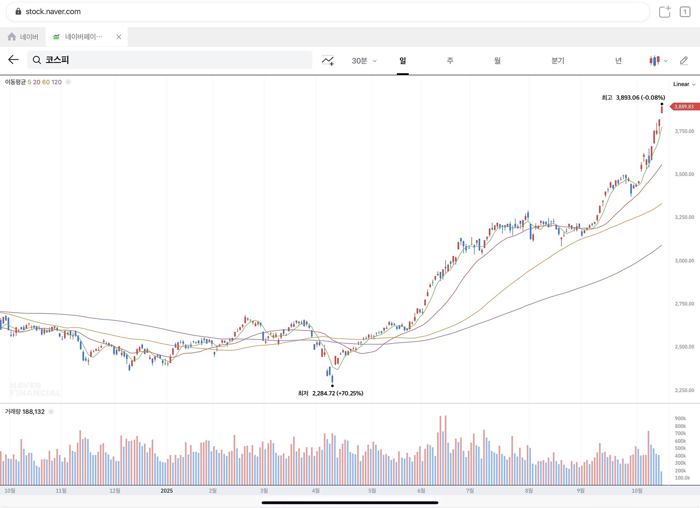Open the candlestick chart type icon
This screenshot has width=700, height=508.
click(x=654, y=60)
